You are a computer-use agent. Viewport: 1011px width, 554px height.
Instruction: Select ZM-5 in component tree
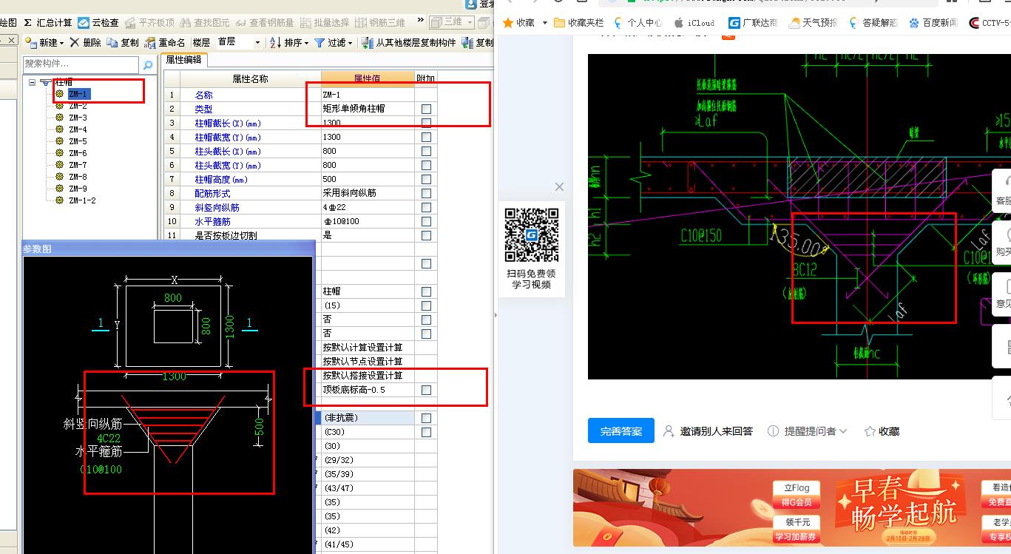coord(78,141)
